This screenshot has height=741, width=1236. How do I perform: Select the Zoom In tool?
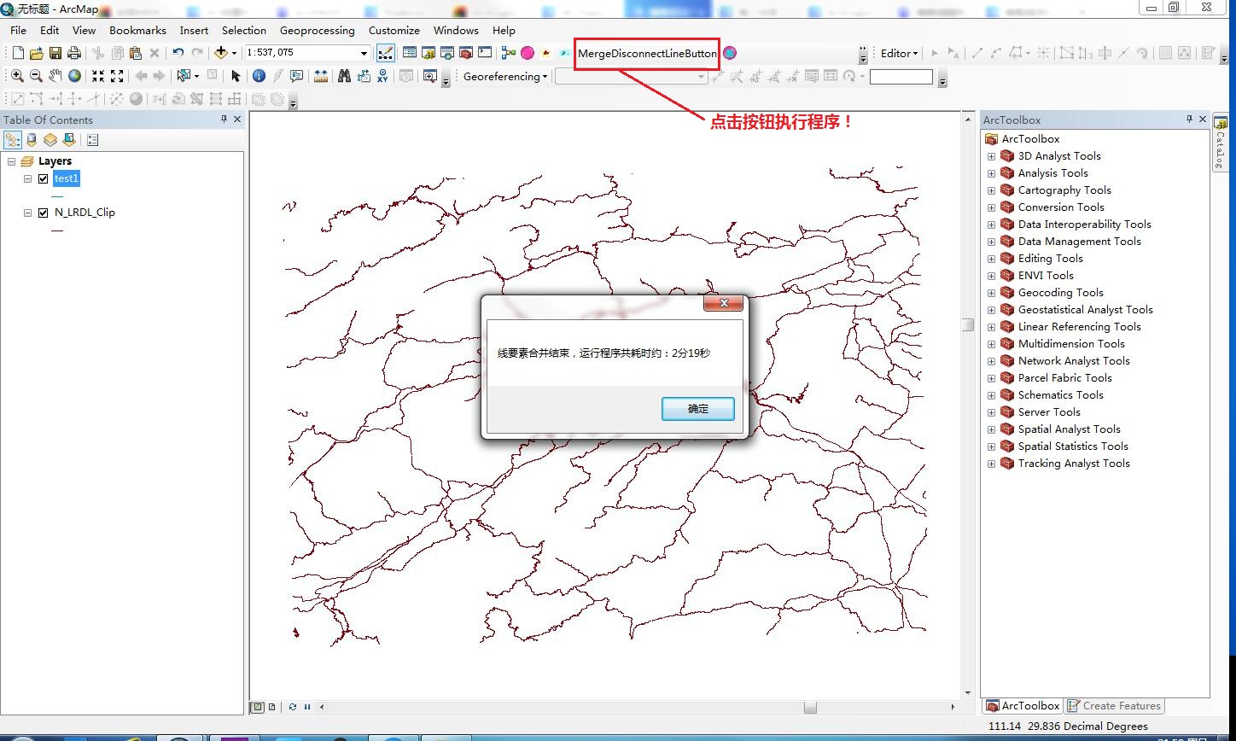pyautogui.click(x=17, y=76)
